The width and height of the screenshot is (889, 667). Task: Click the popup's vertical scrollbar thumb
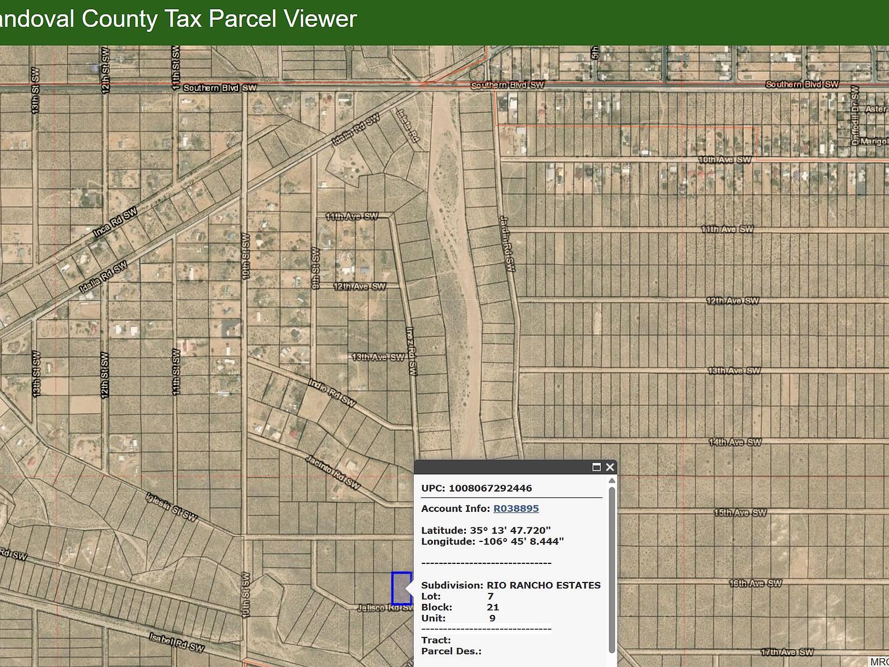(612, 567)
